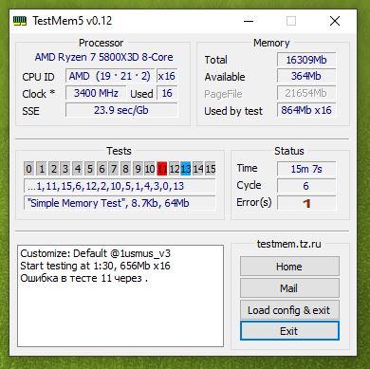The image size is (370, 369).
Task: Click the log text area
Action: click(120, 296)
